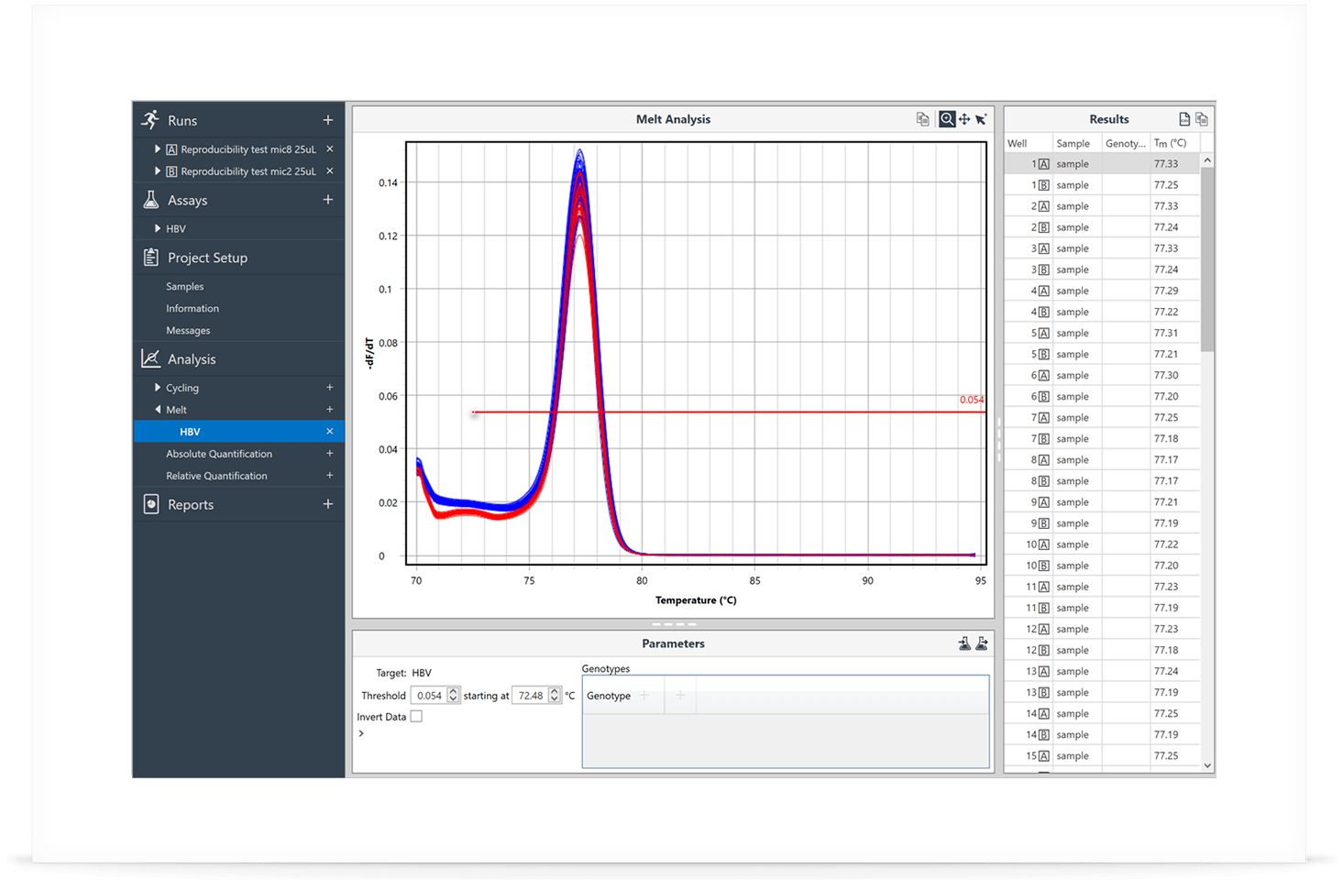Viewport: 1343px width, 880px height.
Task: Remove the HBV melt analysis with its X
Action: [330, 432]
